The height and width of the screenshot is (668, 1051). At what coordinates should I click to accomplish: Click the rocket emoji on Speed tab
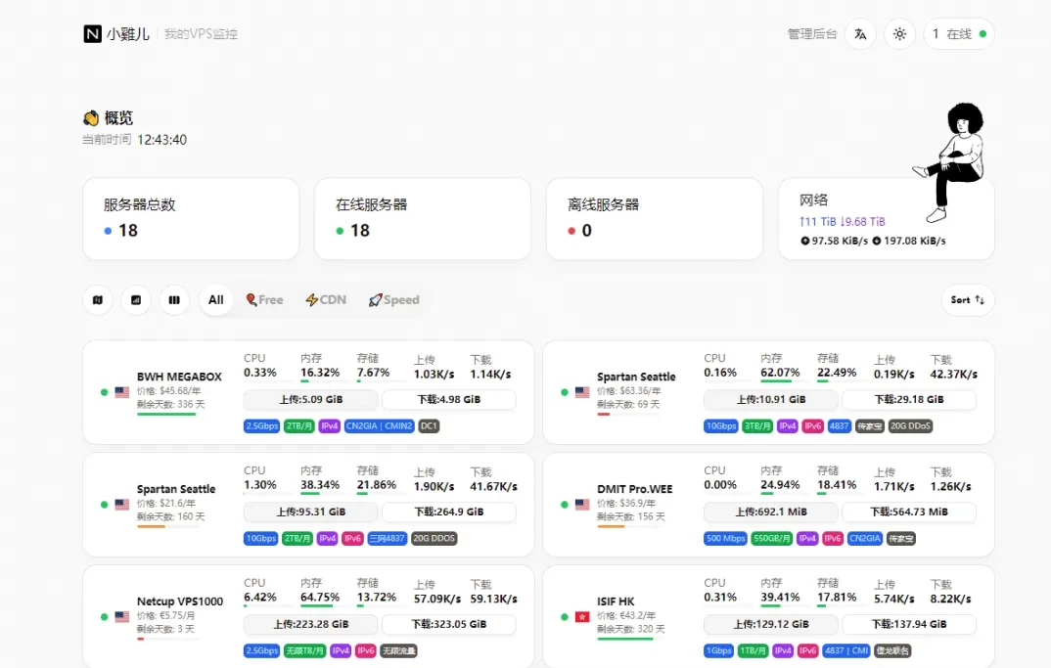375,300
